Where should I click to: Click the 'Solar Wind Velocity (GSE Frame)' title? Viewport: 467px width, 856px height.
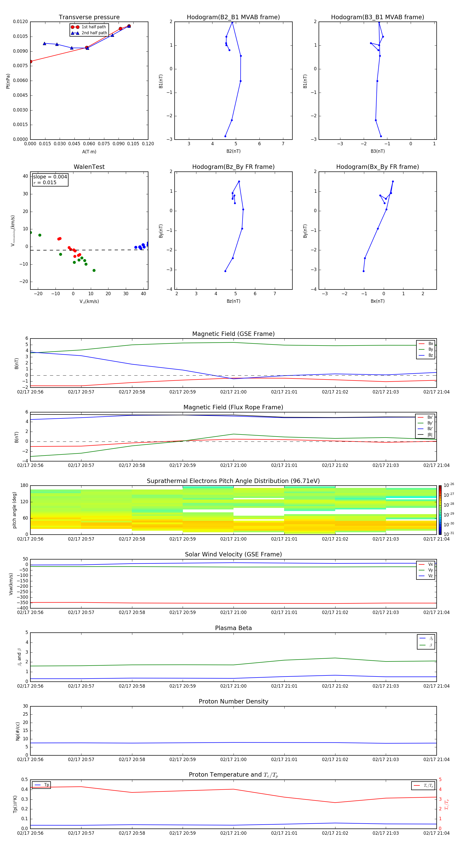click(233, 555)
